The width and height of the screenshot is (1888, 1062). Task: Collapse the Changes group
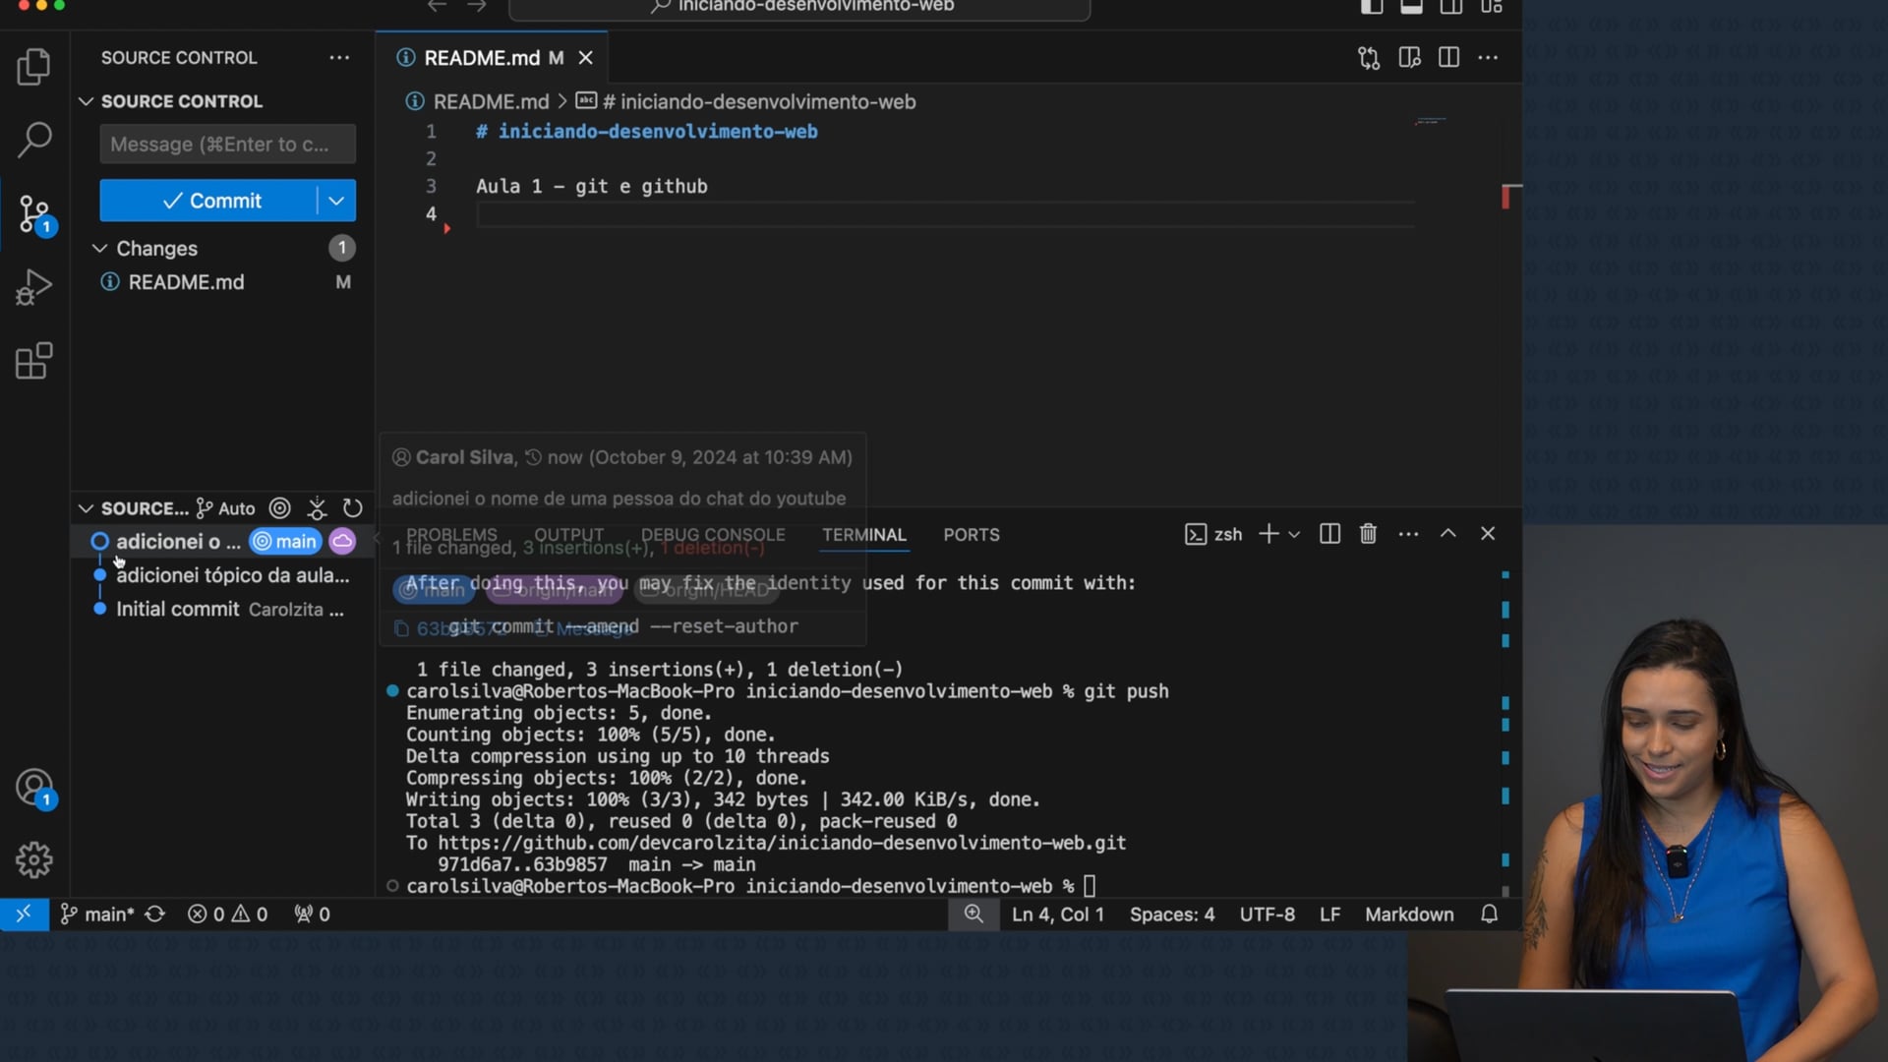click(99, 249)
